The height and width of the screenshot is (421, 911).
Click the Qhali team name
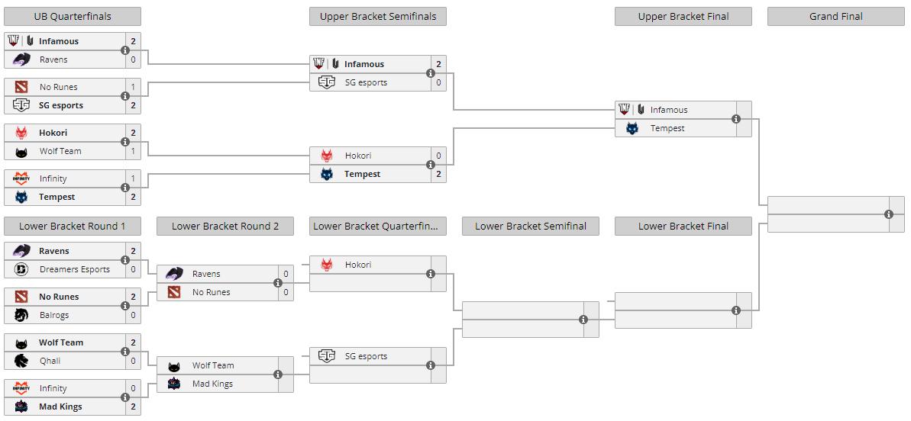click(50, 361)
